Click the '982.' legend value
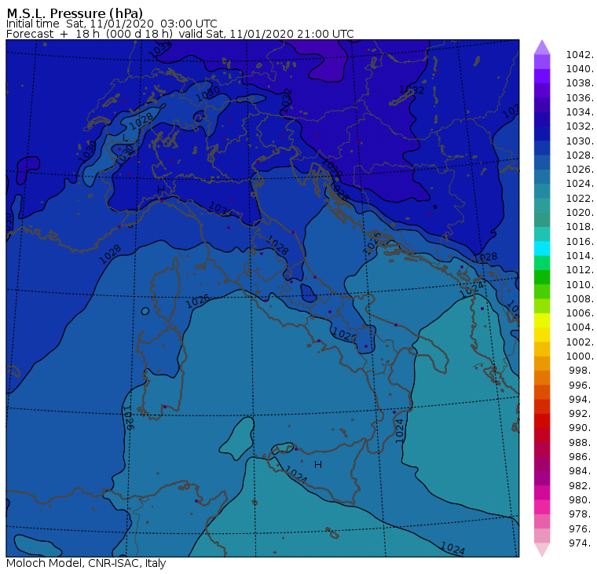Image resolution: width=597 pixels, height=574 pixels. pyautogui.click(x=581, y=486)
